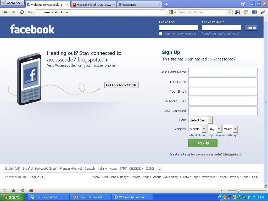268x201 pixels.
Task: Open the Developers footer link
Action: tap(208, 177)
